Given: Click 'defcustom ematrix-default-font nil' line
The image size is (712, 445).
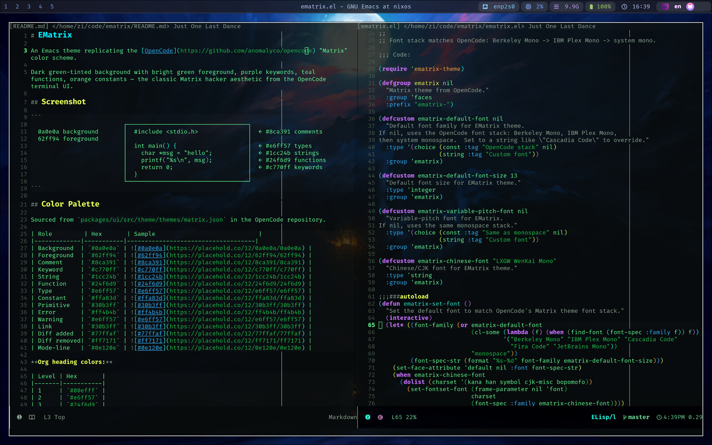Looking at the screenshot, I should 442,118.
